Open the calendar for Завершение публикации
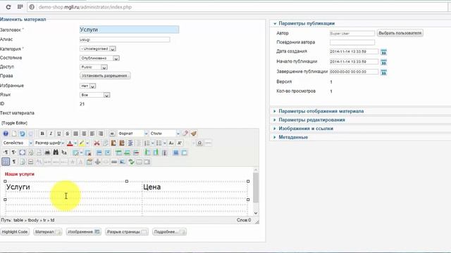Viewport: 451px width, 253px height. [x=383, y=72]
